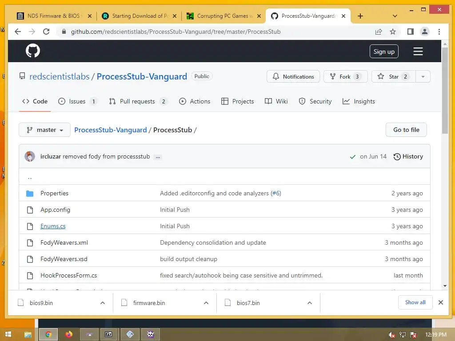Open firmware.bin download options chevron
455x341 pixels.
tap(206, 303)
